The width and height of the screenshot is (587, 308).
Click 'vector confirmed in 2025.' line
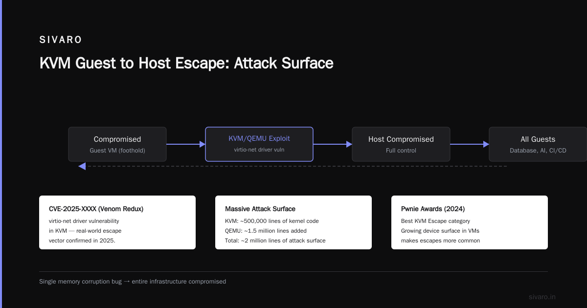(x=82, y=241)
